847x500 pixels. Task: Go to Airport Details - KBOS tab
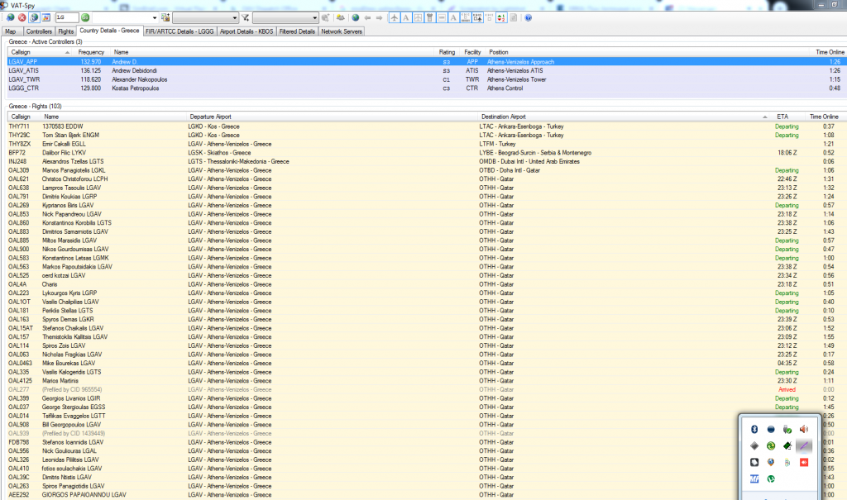[x=246, y=31]
